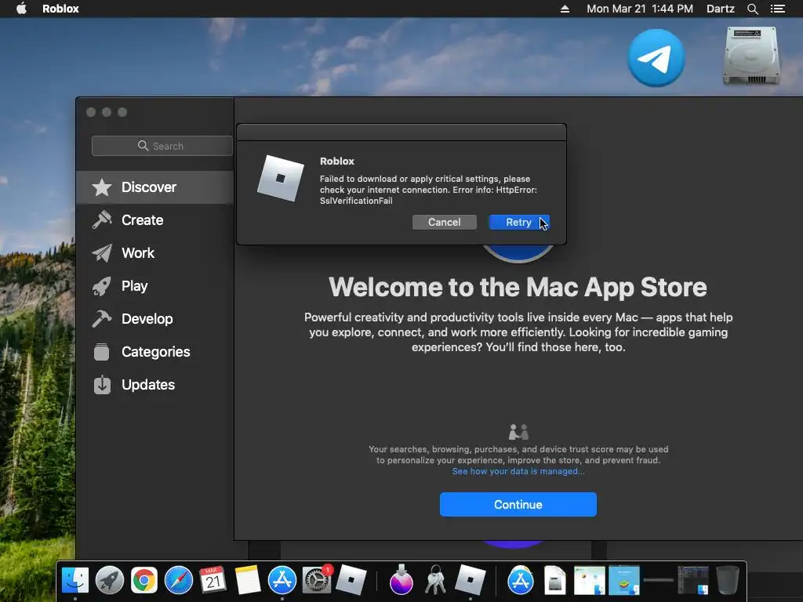This screenshot has width=803, height=602.
Task: Click the paper plane icon beside Work
Action: click(x=102, y=253)
